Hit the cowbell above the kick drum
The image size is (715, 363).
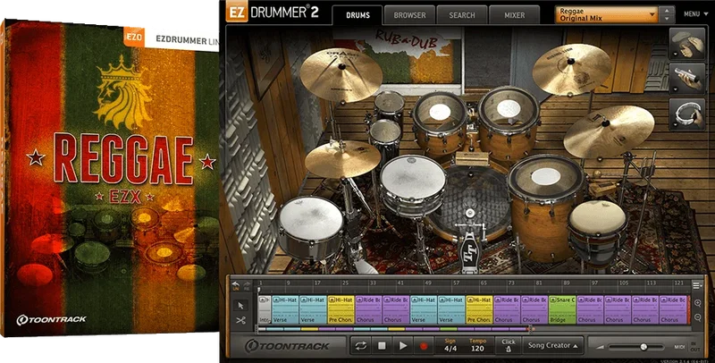[x=472, y=158]
